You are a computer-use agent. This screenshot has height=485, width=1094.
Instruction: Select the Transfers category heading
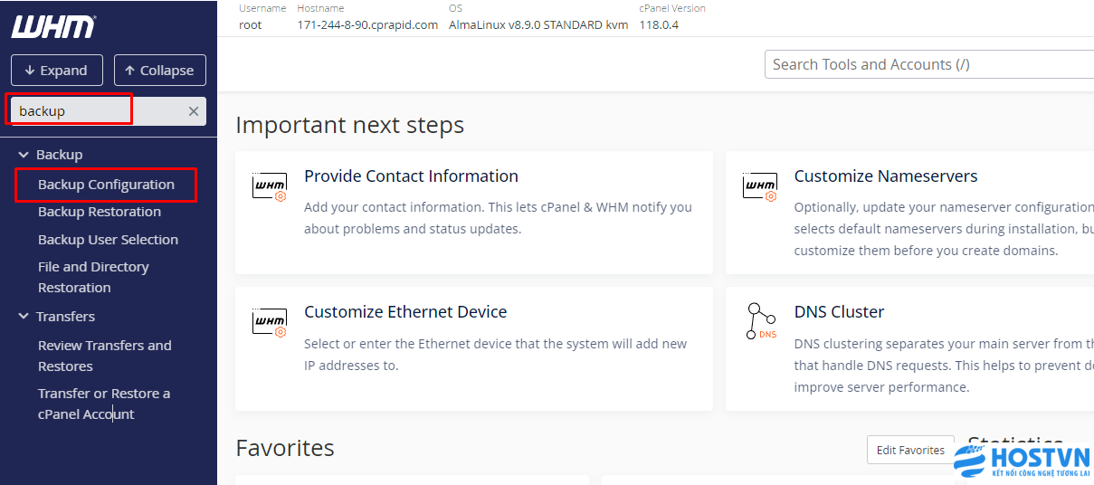(65, 317)
